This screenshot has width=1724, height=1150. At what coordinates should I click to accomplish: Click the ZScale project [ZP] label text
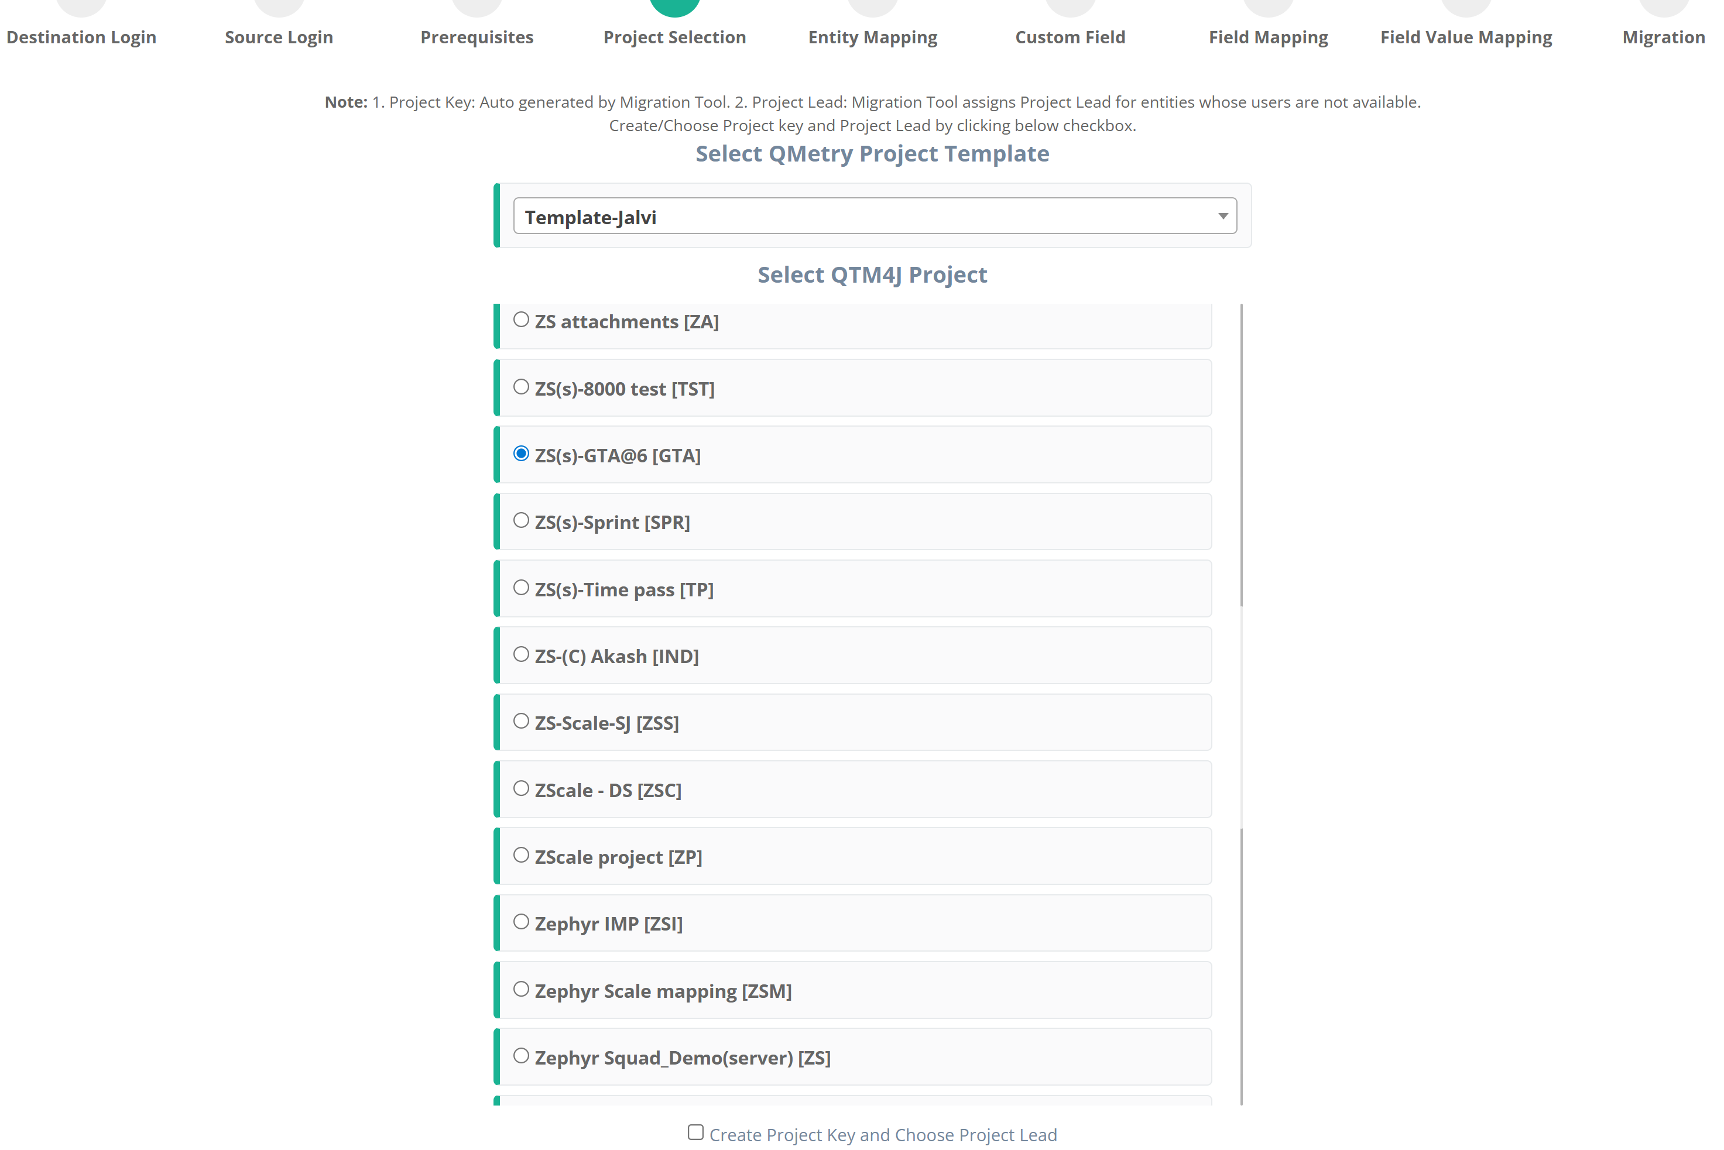click(618, 857)
